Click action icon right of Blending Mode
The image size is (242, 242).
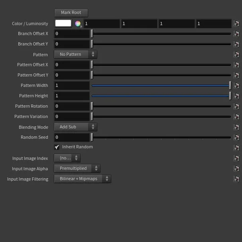pyautogui.click(x=236, y=127)
